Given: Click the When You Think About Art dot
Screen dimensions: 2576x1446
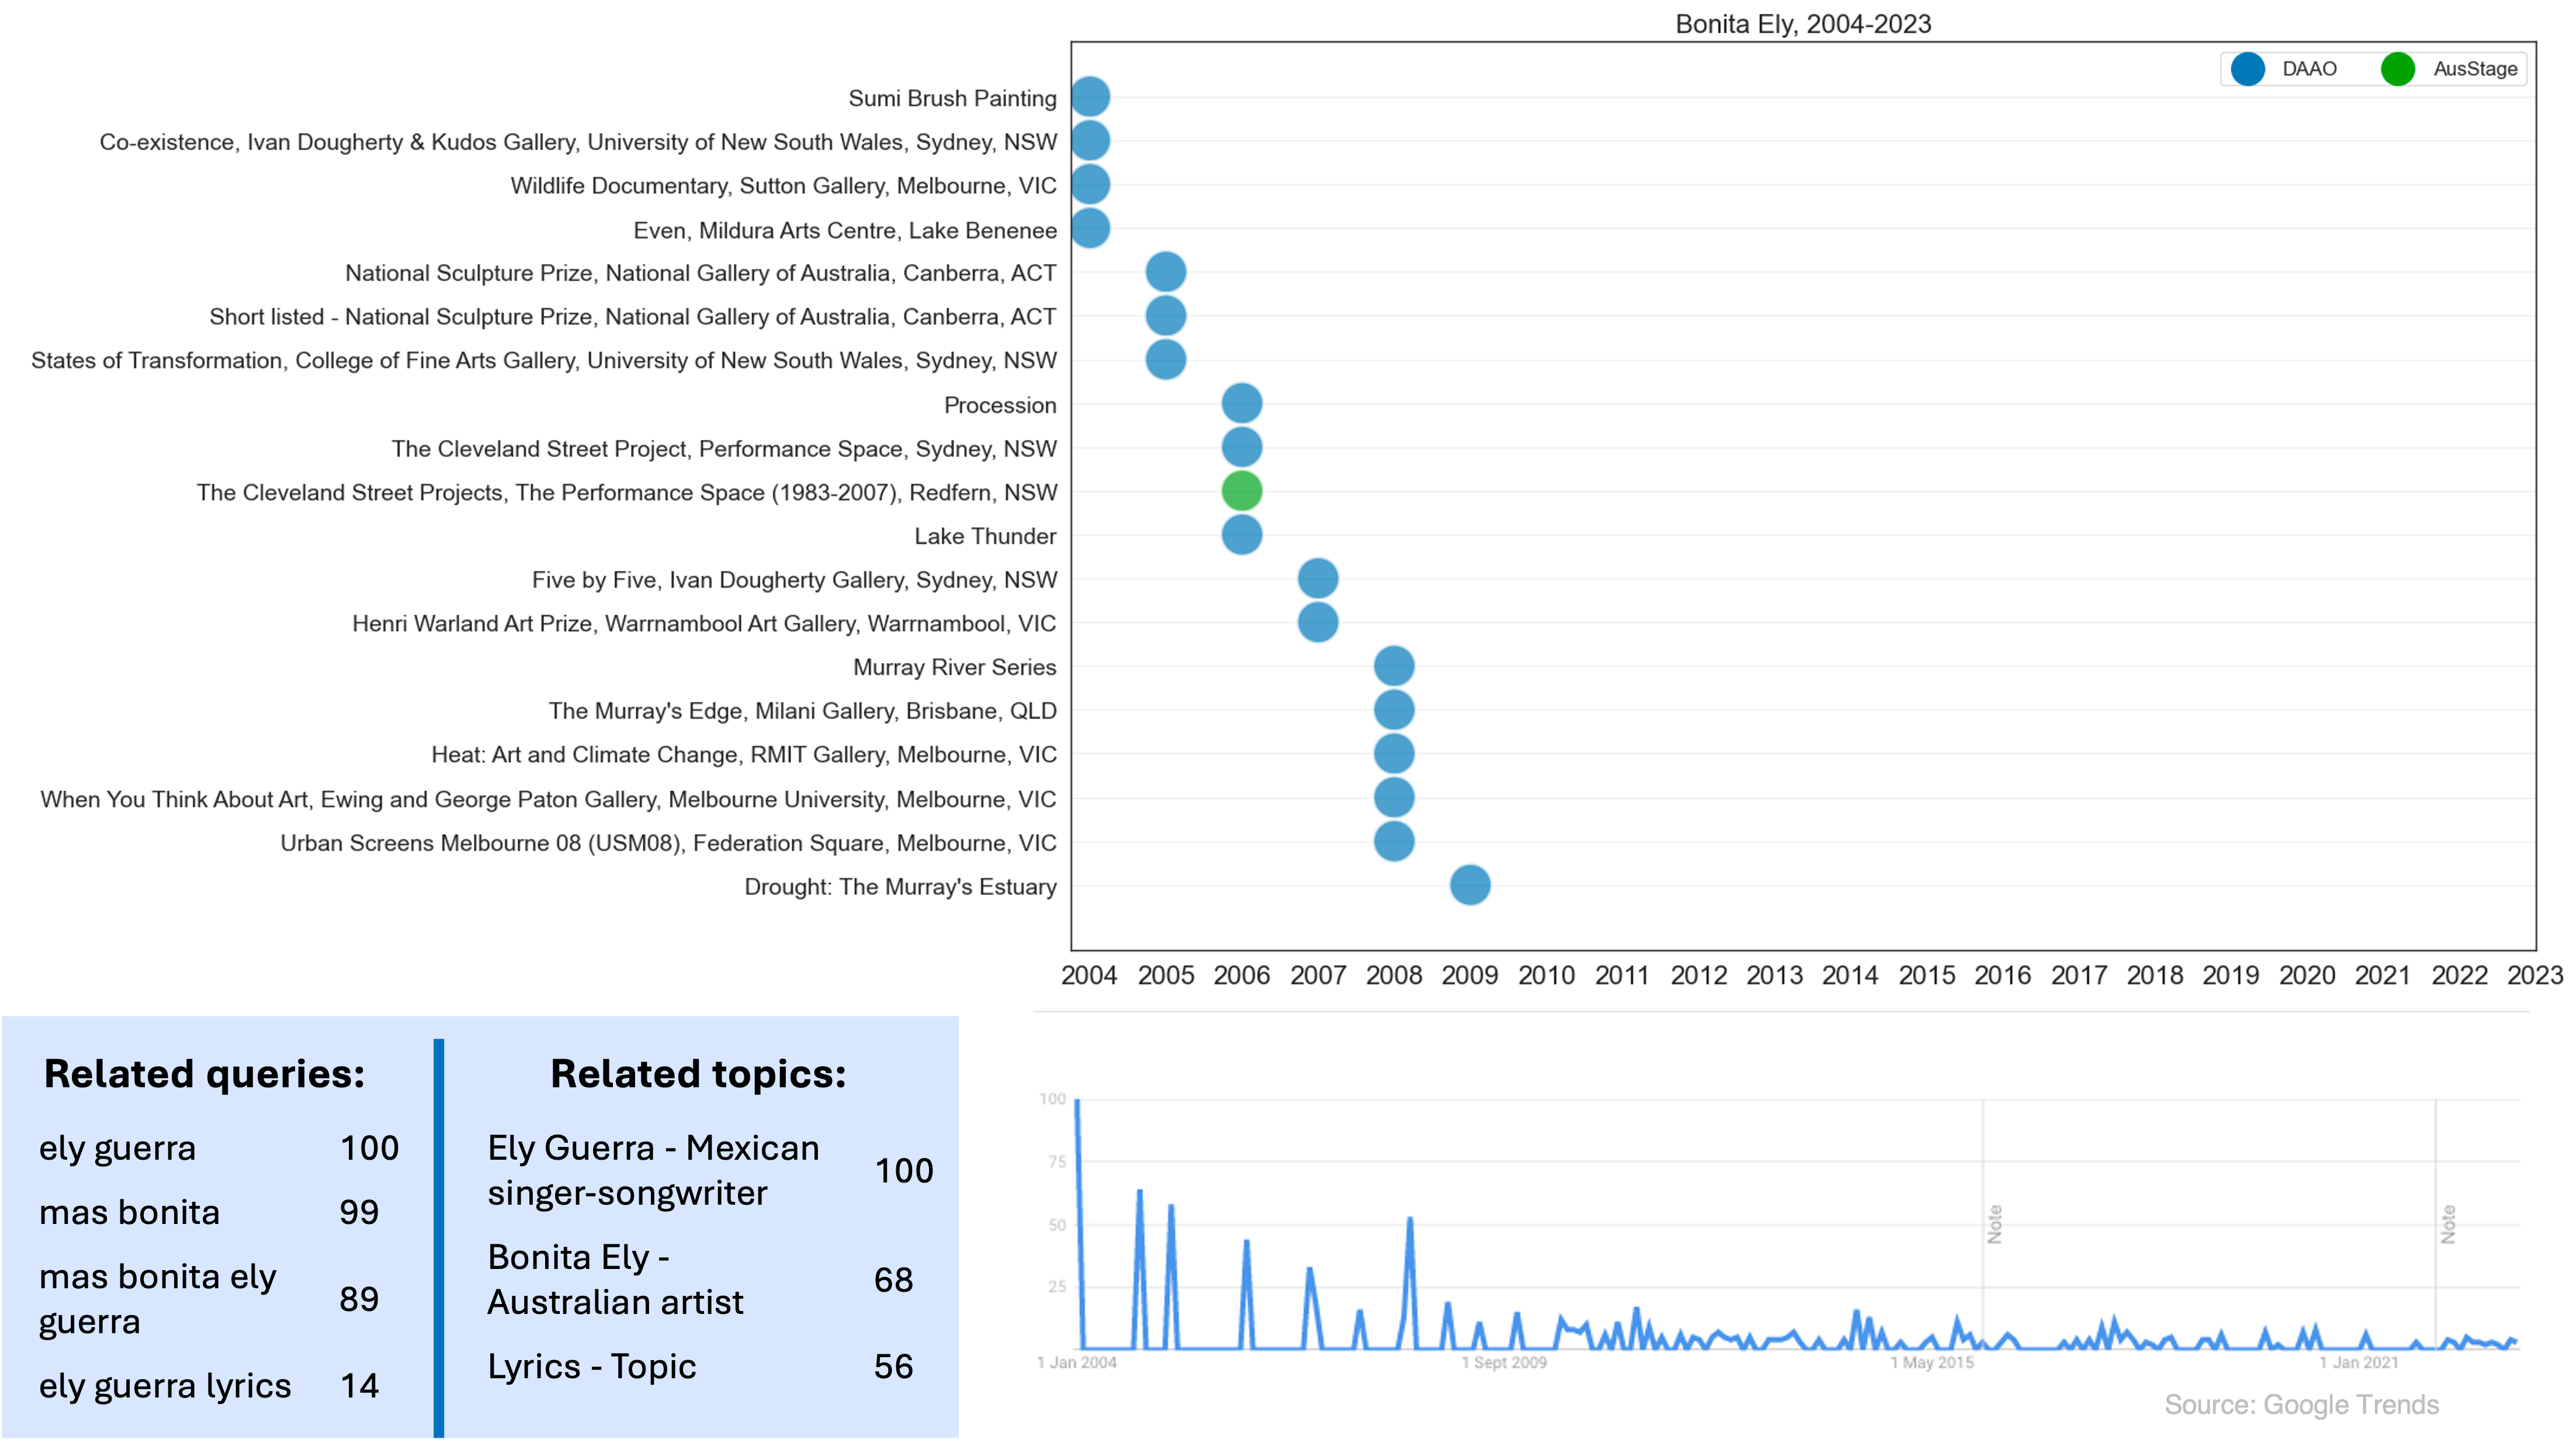Looking at the screenshot, I should (x=1394, y=798).
